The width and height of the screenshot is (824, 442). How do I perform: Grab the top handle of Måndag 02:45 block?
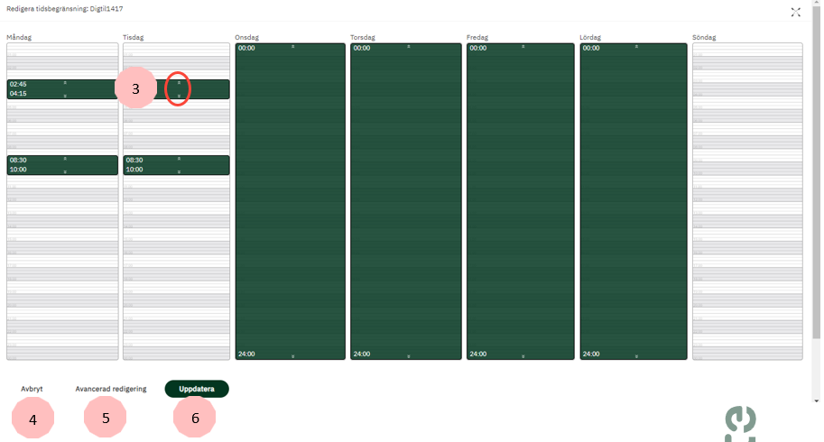click(x=65, y=83)
